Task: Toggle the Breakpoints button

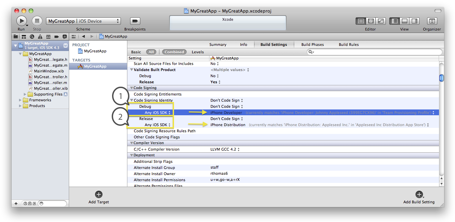Action: pyautogui.click(x=135, y=21)
